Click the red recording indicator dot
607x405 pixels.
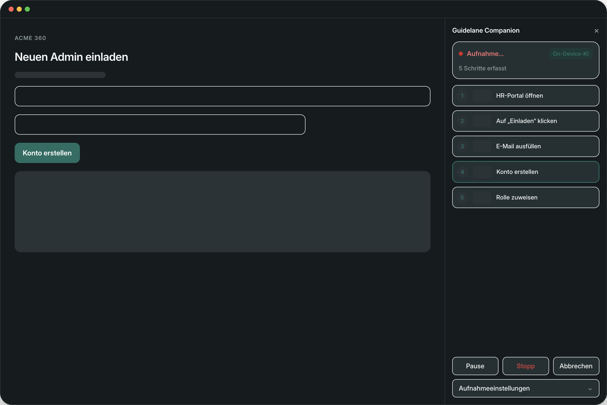(x=461, y=54)
